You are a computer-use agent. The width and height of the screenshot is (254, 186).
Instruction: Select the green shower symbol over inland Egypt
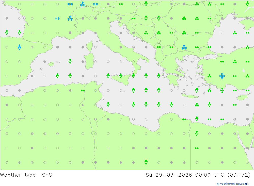(197, 133)
